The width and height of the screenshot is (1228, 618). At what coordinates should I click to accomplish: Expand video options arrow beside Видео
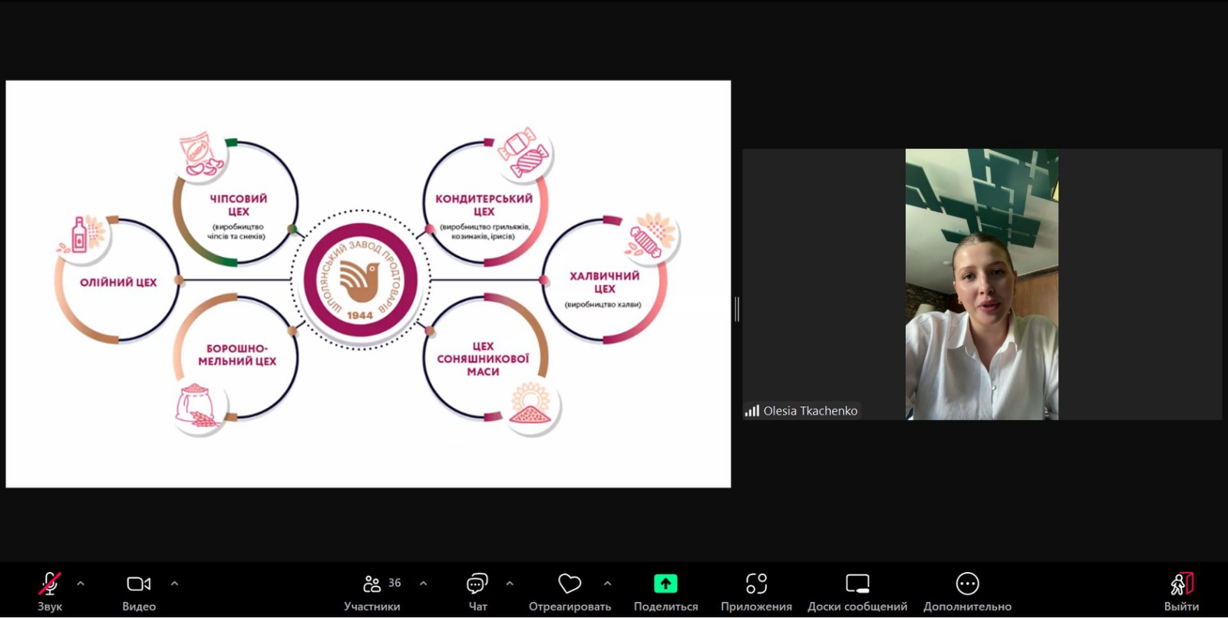[x=174, y=583]
